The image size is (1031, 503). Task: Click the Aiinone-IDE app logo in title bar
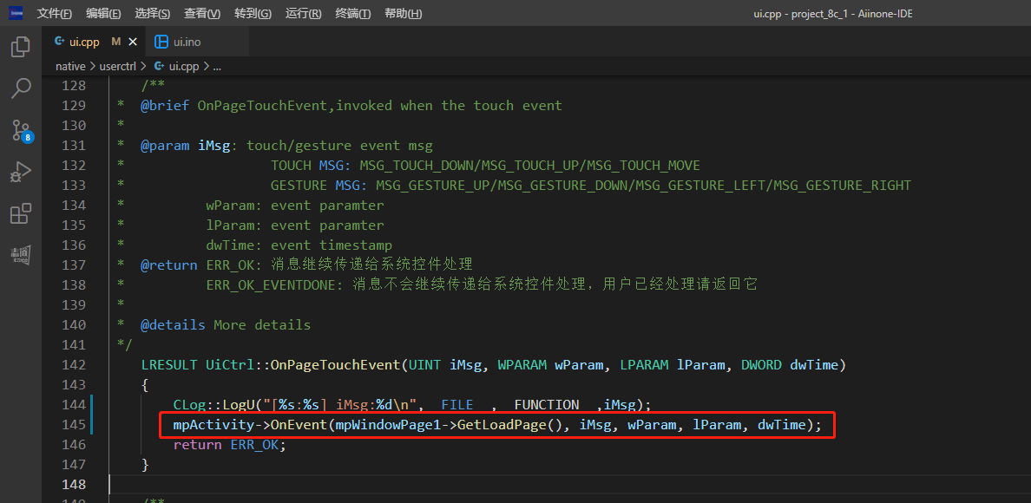click(x=16, y=13)
